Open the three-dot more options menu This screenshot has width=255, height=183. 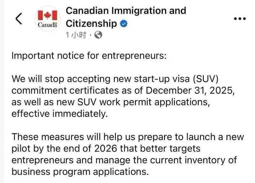(x=240, y=19)
